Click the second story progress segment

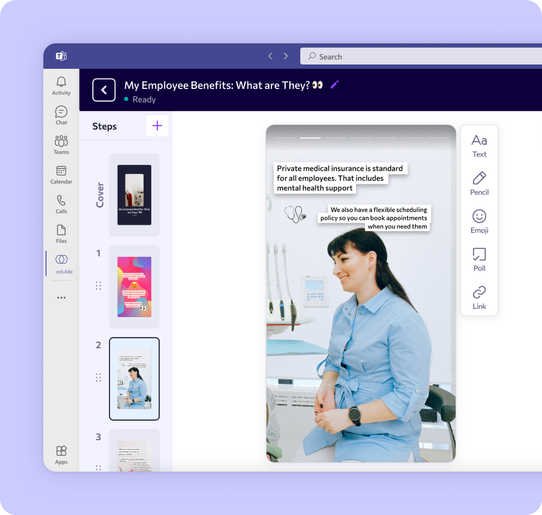[310, 138]
